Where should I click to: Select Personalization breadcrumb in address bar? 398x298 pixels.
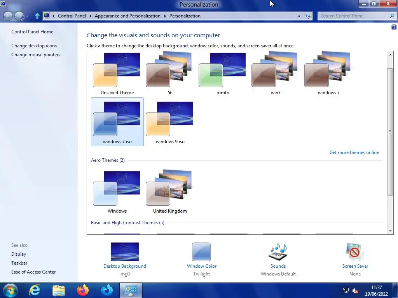[185, 16]
